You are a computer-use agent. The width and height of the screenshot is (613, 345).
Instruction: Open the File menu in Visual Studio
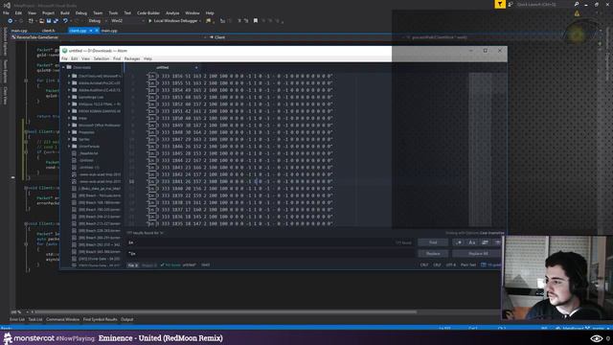pyautogui.click(x=6, y=12)
